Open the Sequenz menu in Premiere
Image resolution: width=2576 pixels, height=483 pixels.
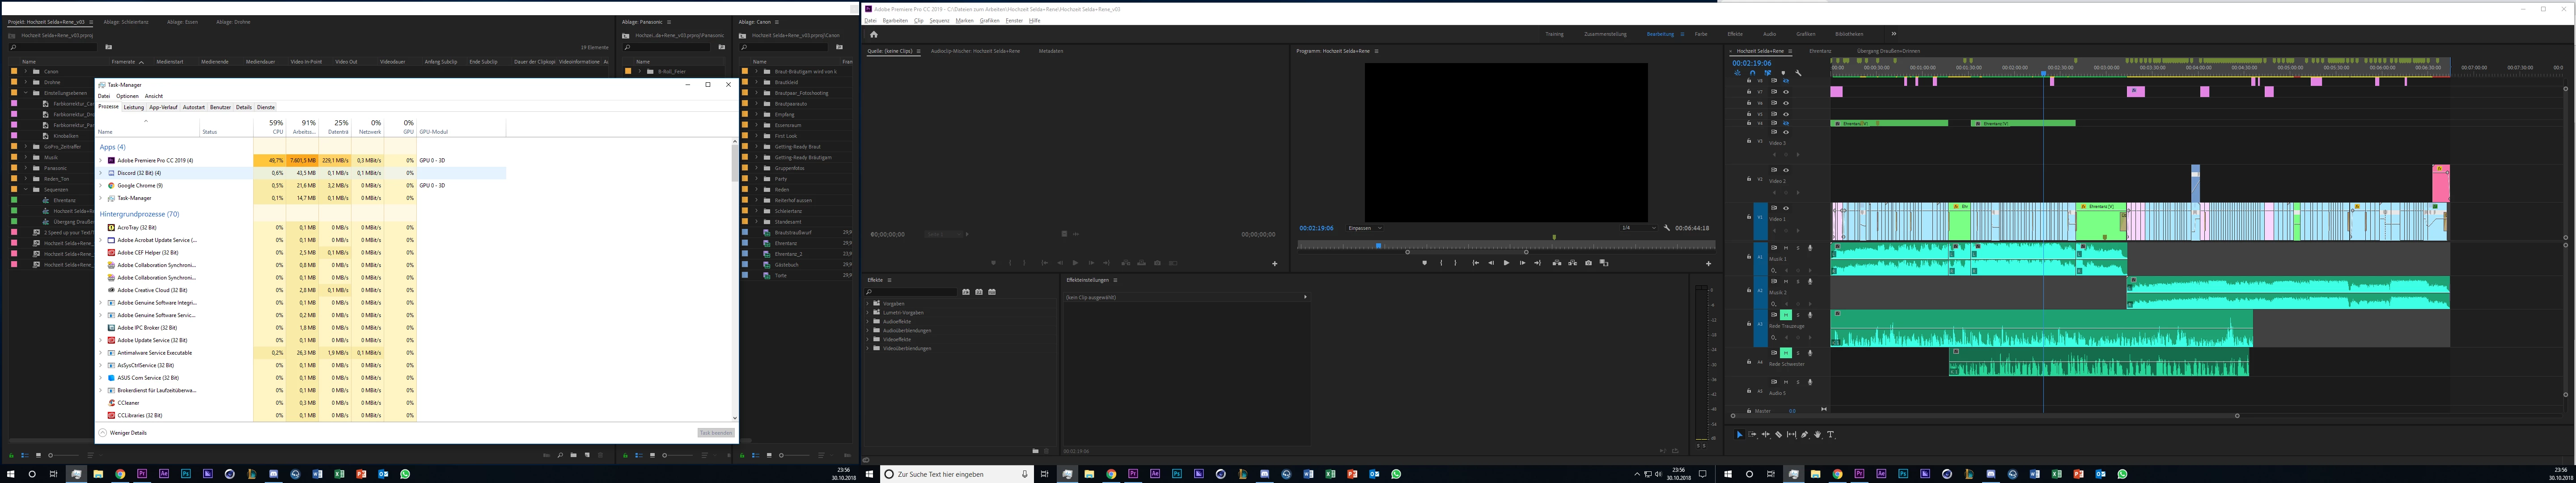pos(939,20)
